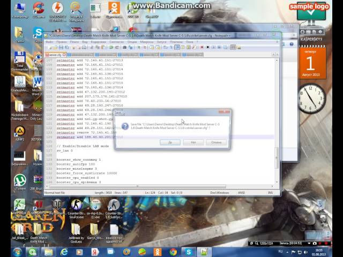Viewport: 343px width, 257px height.
Task: Click the Bandicam camera screenshot icon
Action: (x=315, y=243)
